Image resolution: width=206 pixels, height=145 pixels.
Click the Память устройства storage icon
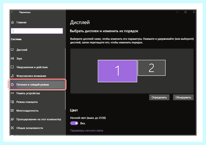pyautogui.click(x=12, y=93)
